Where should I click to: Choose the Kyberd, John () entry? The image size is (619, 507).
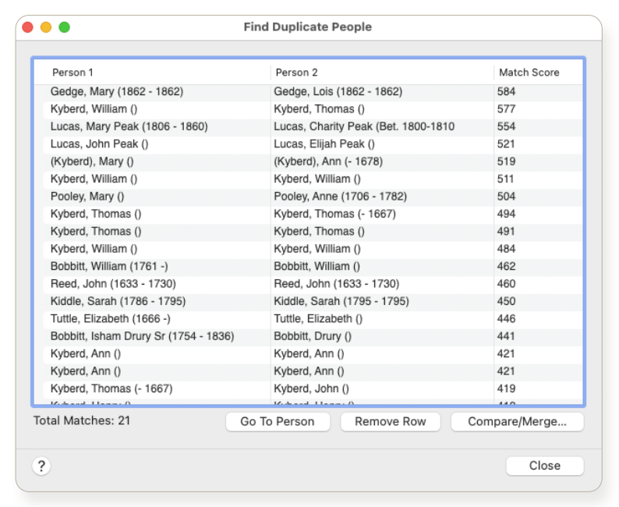(311, 388)
